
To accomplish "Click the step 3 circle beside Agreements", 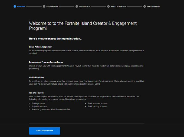I will pyautogui.click(x=77, y=6).
